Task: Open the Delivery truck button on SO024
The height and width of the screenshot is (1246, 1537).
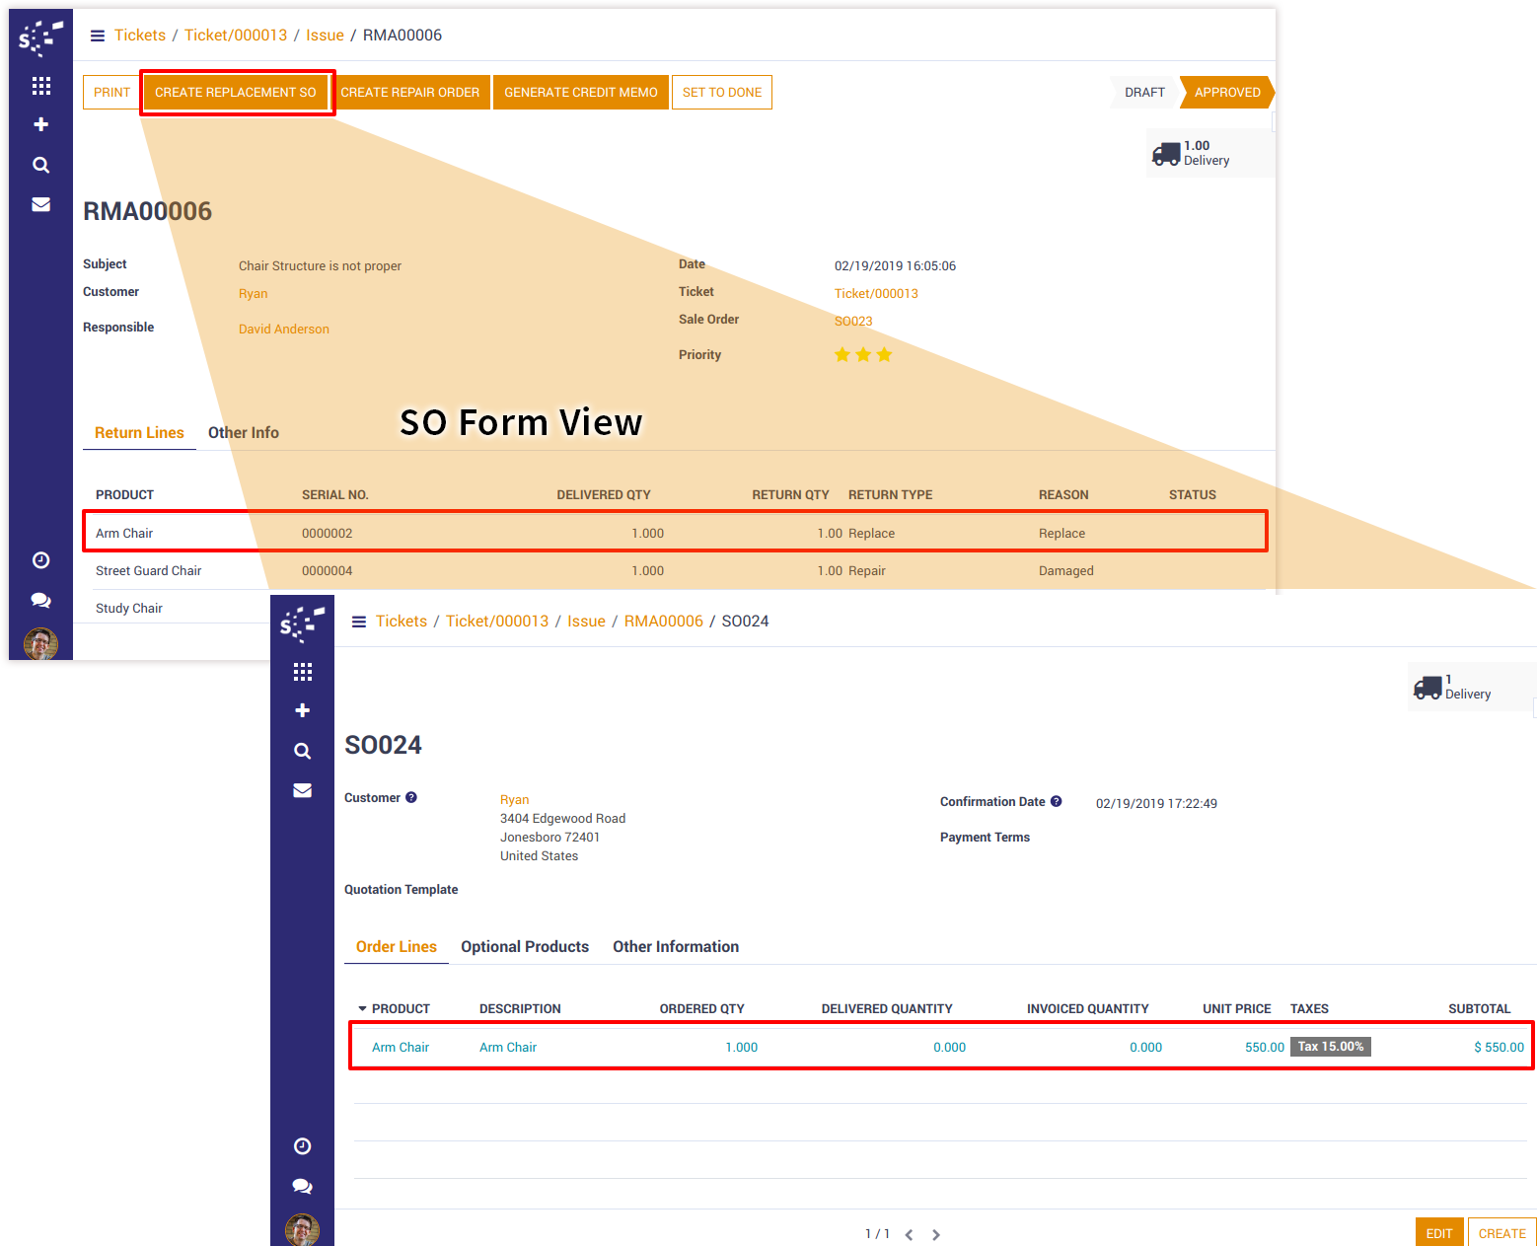Action: point(1452,687)
